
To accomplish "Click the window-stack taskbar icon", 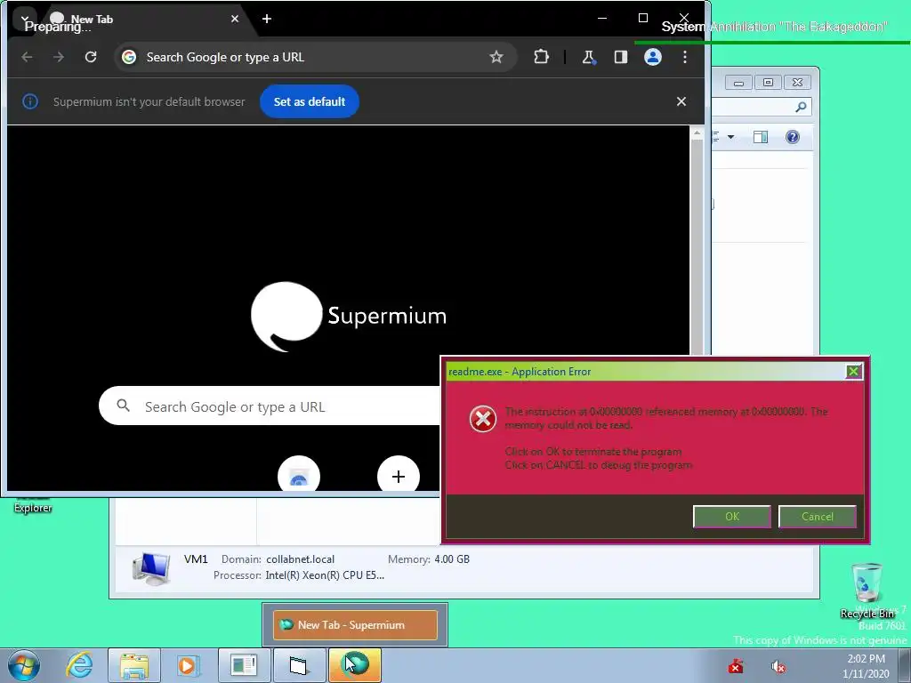I will (x=299, y=665).
